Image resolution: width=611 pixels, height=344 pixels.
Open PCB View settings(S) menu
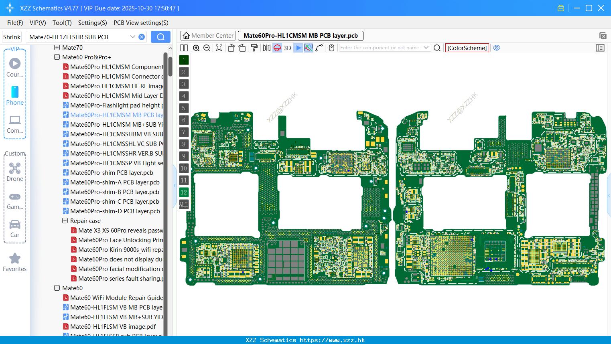(x=141, y=23)
